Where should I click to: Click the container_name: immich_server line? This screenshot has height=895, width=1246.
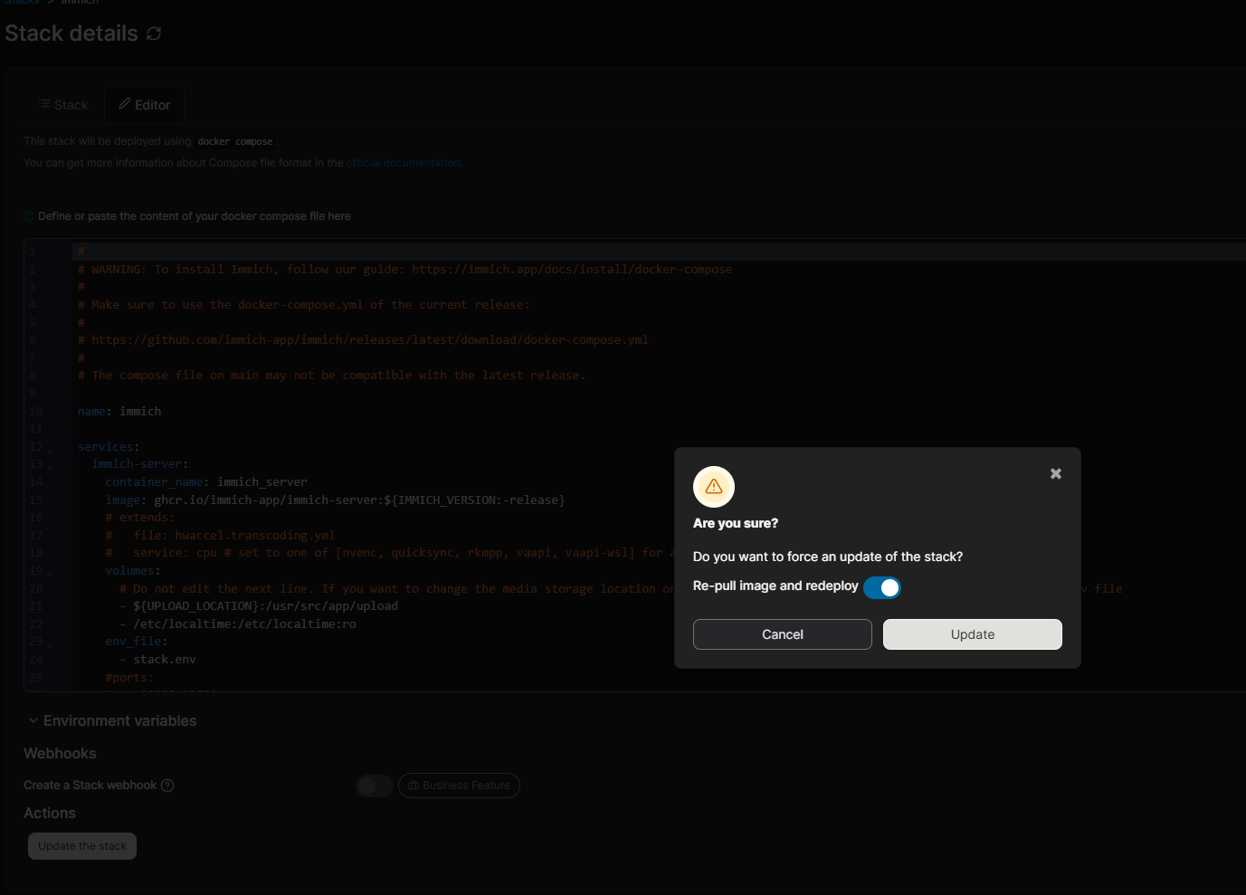point(206,482)
